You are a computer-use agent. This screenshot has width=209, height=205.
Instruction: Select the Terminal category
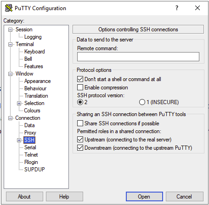(25, 44)
